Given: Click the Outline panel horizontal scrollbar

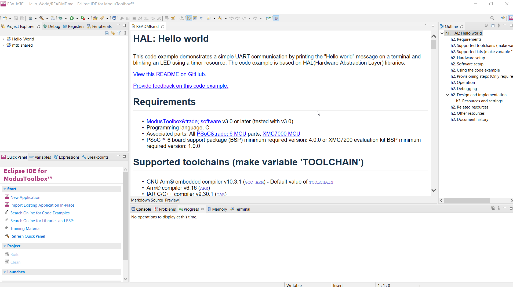Looking at the screenshot, I should point(467,200).
